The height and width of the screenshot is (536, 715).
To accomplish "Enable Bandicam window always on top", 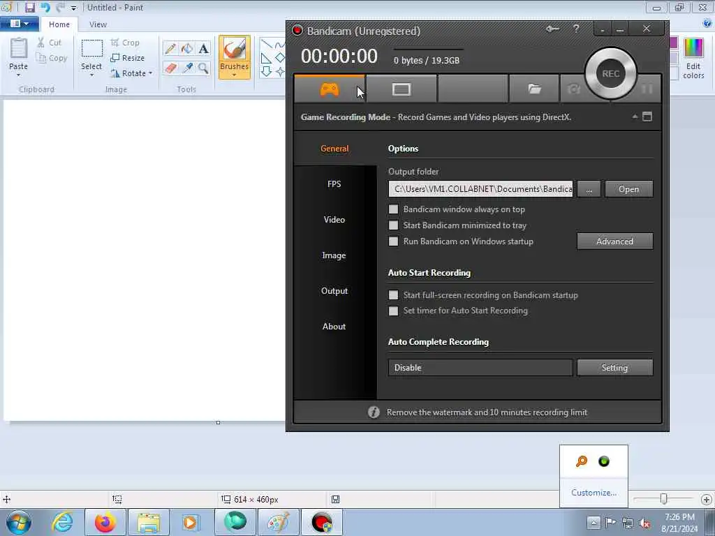I will tap(393, 209).
